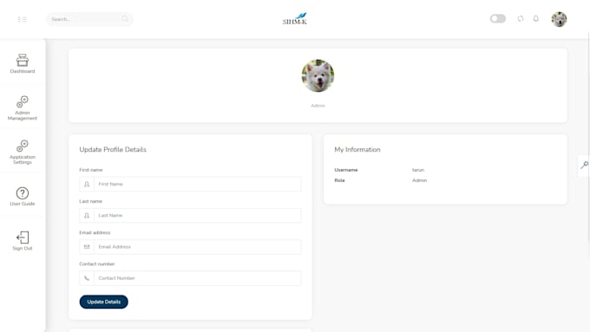Click the large profile picture
The height and width of the screenshot is (332, 590).
(x=318, y=75)
